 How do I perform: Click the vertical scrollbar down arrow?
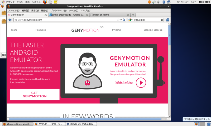(x=169, y=116)
